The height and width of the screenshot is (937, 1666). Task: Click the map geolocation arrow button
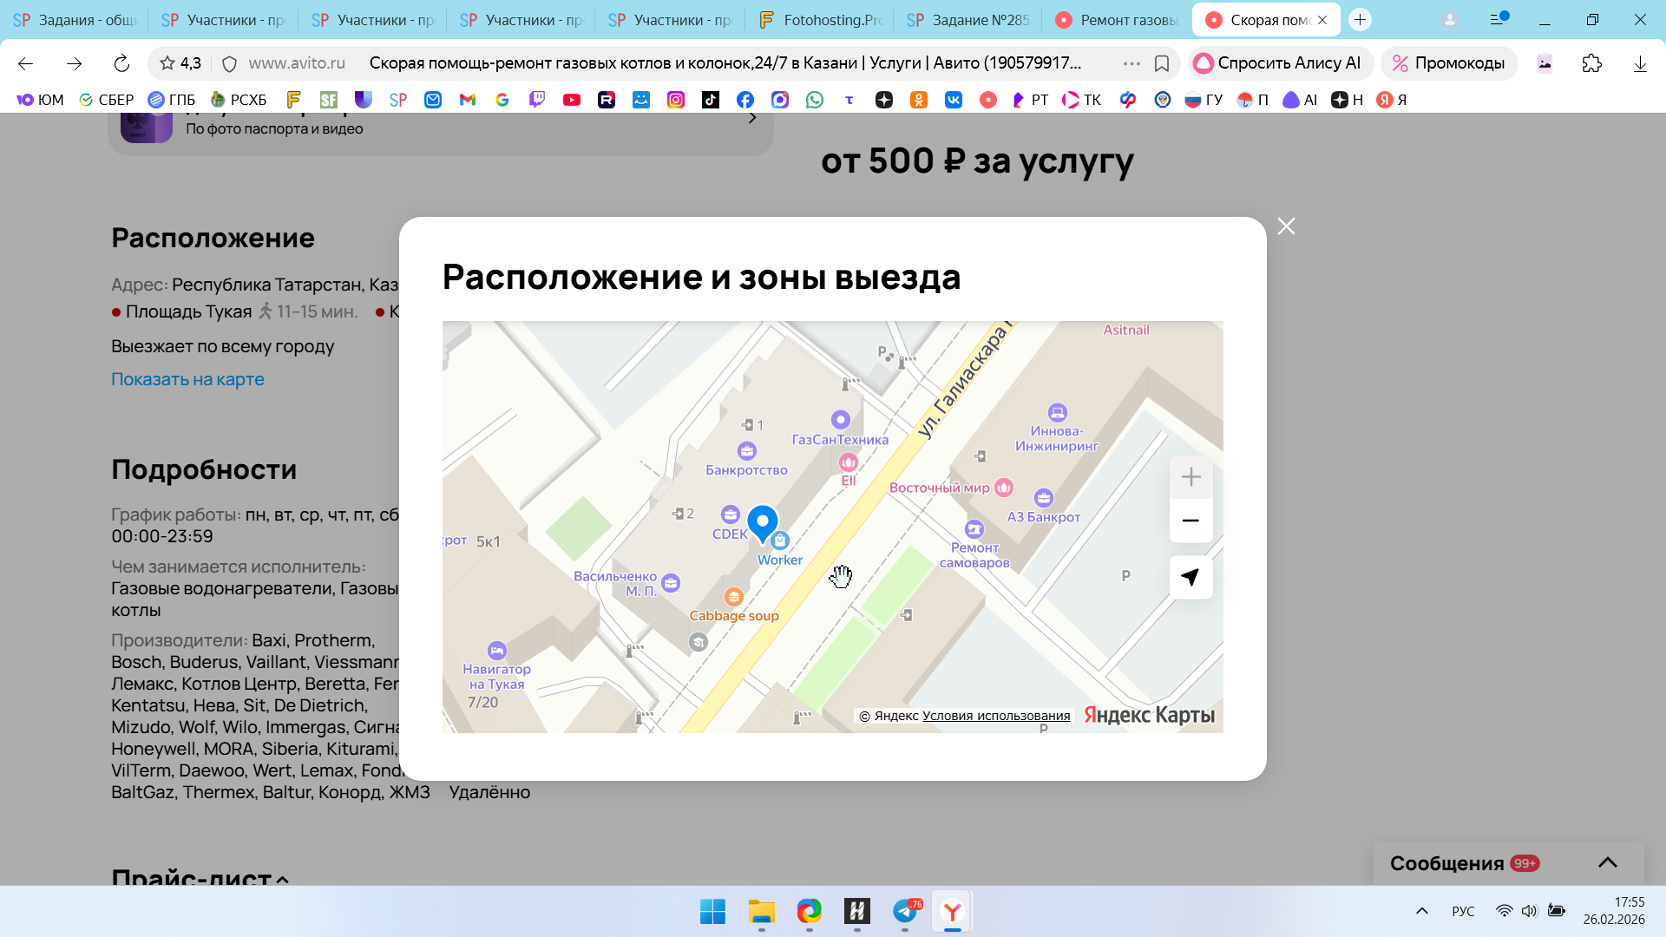(1190, 578)
